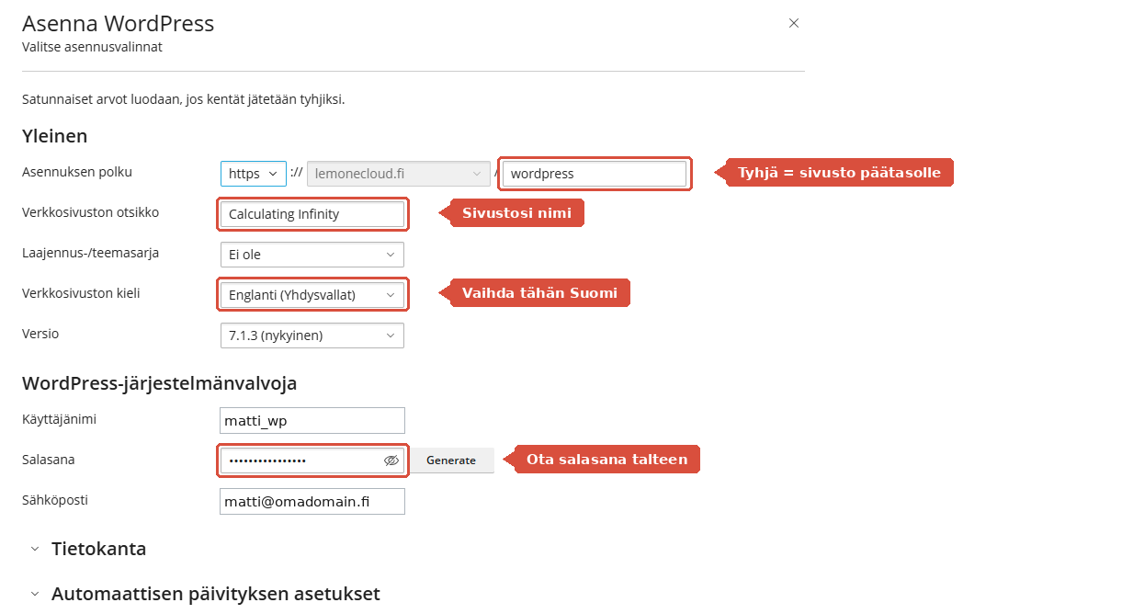
Task: Click the WordPress-järjestelmänvalvoja heading
Action: point(159,383)
